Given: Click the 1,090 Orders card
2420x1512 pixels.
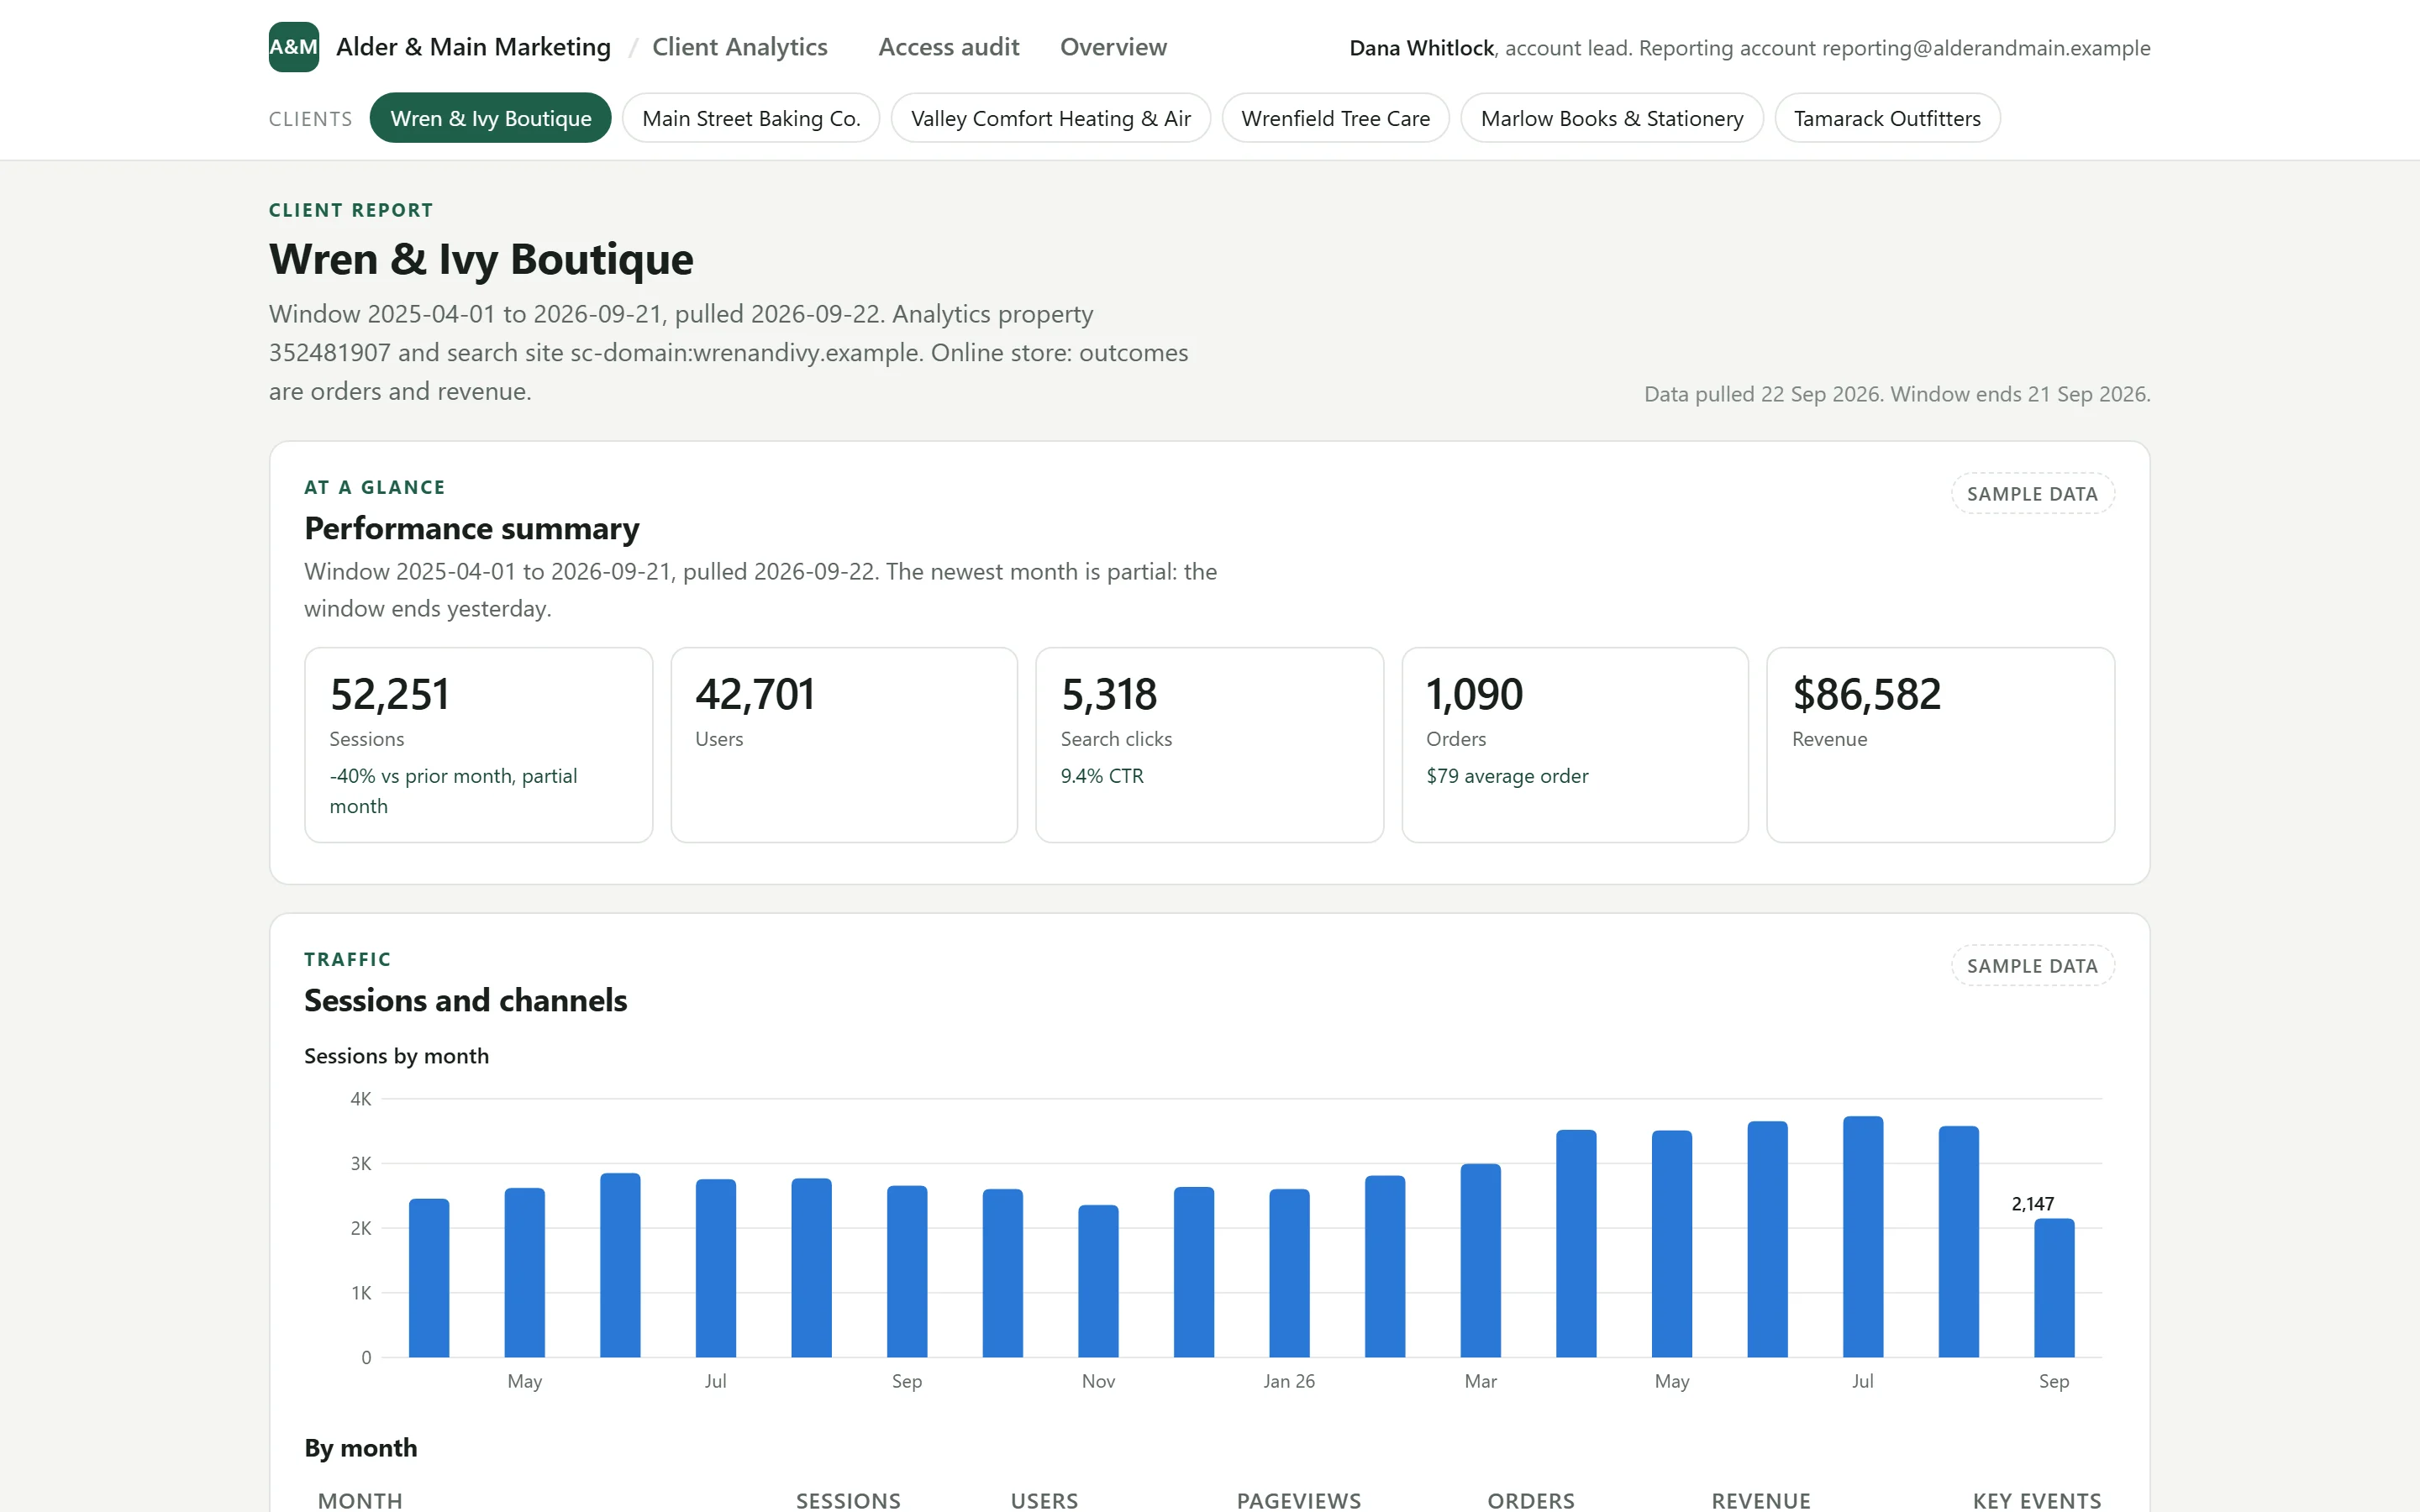Looking at the screenshot, I should pyautogui.click(x=1575, y=744).
